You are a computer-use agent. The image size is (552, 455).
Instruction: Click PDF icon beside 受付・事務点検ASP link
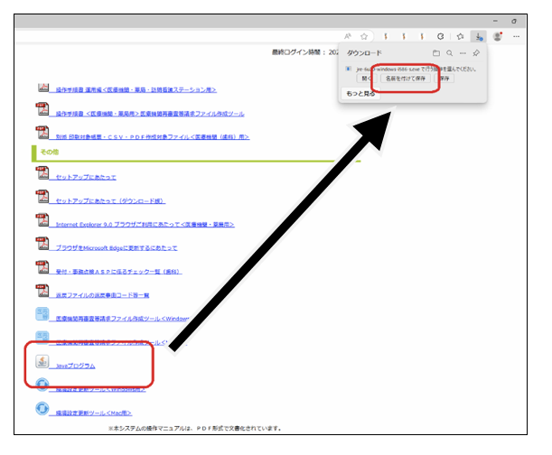[42, 267]
